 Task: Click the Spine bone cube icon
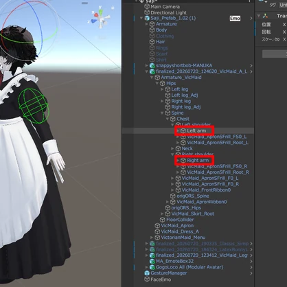click(x=168, y=113)
